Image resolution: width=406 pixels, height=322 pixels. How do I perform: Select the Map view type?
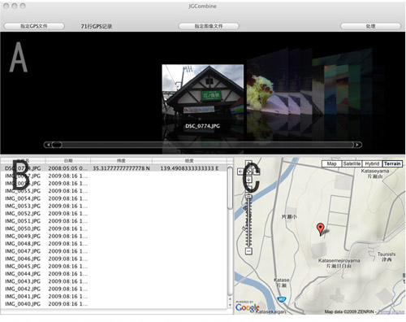click(x=331, y=163)
